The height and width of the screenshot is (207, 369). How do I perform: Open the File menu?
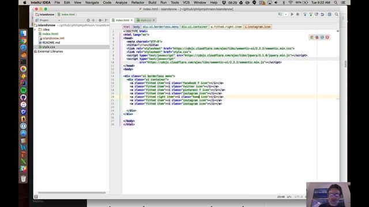57,2
